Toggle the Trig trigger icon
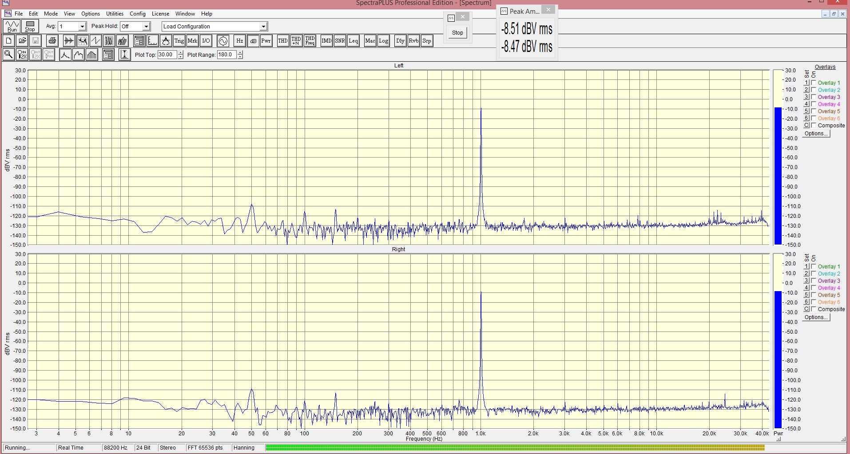 coord(179,41)
